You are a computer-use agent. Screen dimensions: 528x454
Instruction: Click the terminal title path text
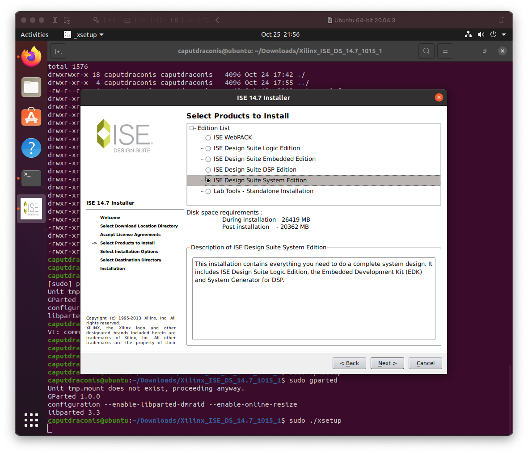280,51
